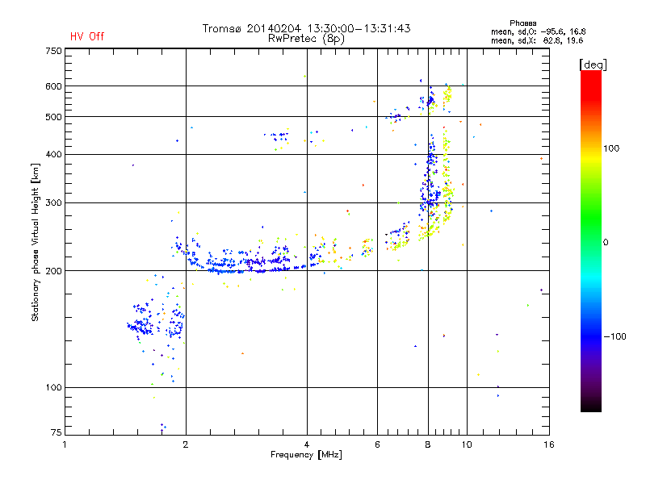Click y-axis label '200'
This screenshot has height=484, width=646.
click(53, 271)
